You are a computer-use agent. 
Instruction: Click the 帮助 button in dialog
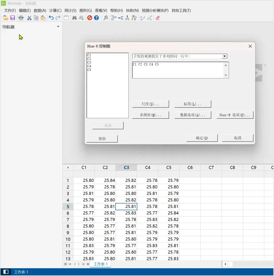(102, 139)
